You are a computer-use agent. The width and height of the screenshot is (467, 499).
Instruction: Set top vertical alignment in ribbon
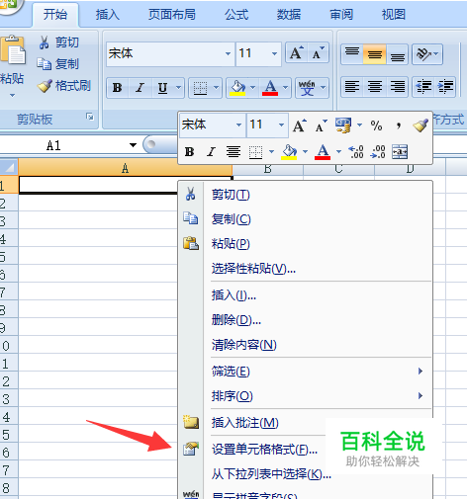[352, 54]
